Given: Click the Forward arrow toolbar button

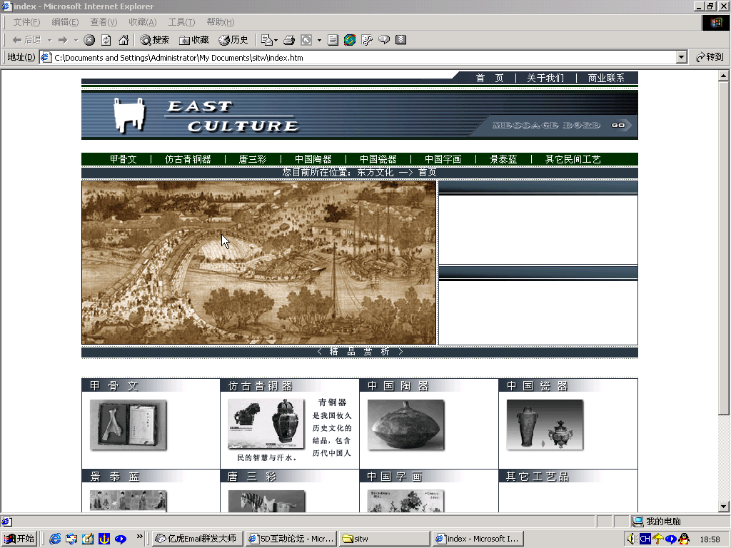Looking at the screenshot, I should [x=63, y=40].
